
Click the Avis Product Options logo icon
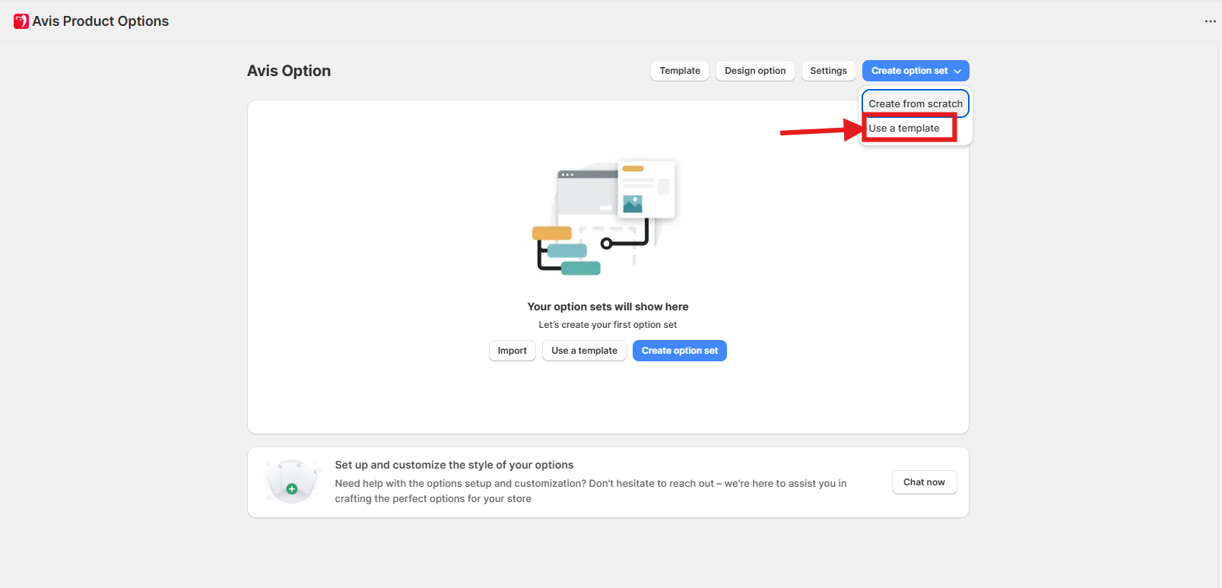[21, 21]
